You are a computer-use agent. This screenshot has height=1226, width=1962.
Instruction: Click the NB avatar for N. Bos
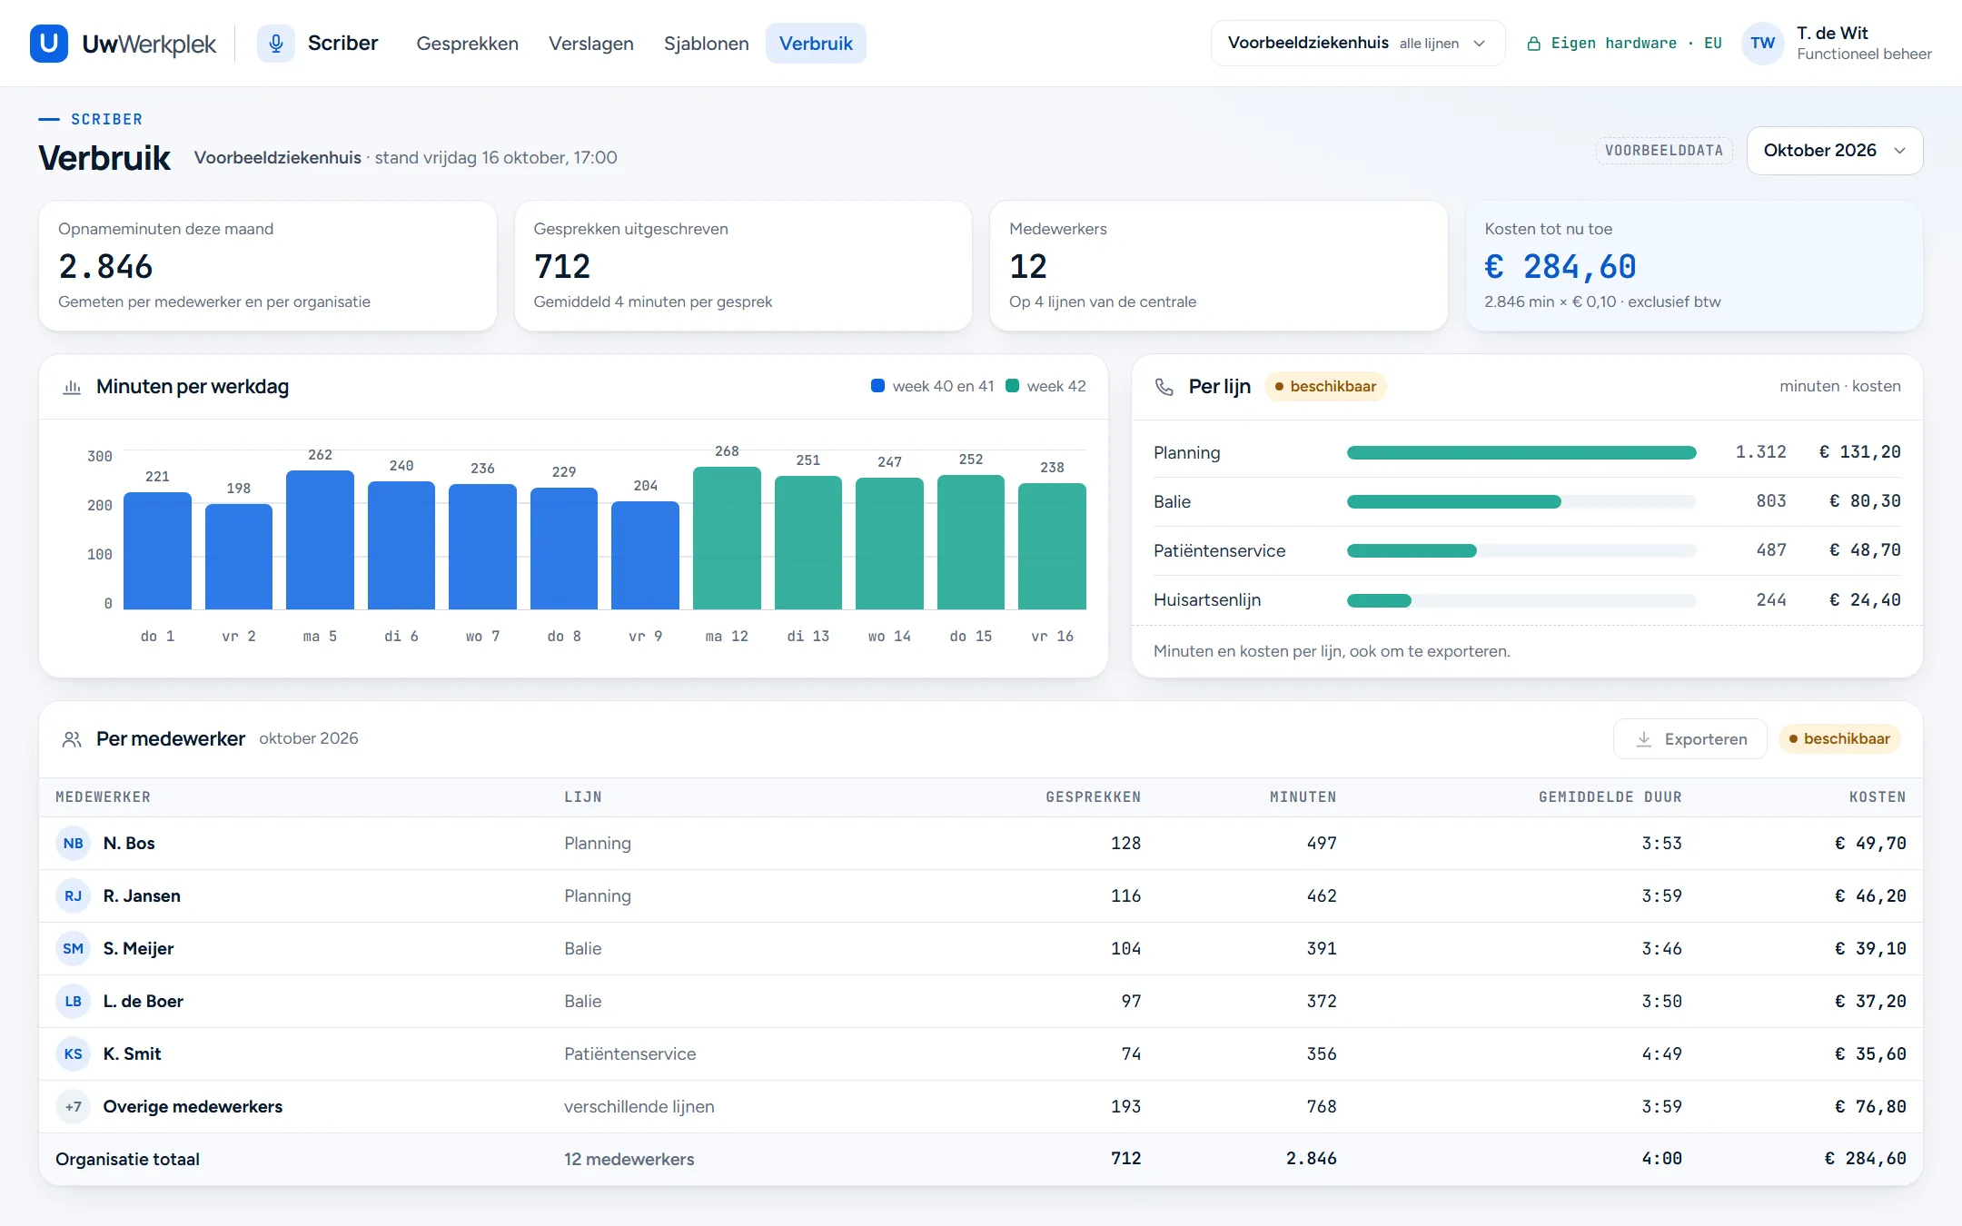tap(74, 844)
